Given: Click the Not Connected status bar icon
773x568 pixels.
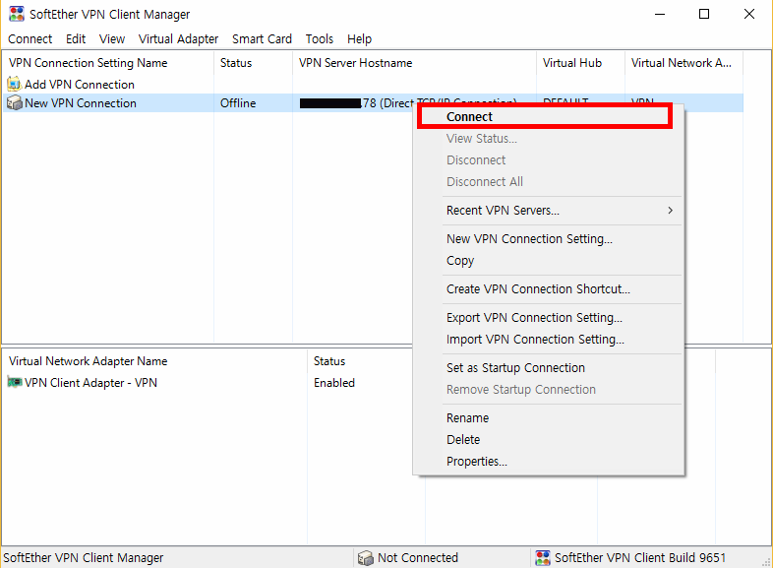Looking at the screenshot, I should pos(365,557).
